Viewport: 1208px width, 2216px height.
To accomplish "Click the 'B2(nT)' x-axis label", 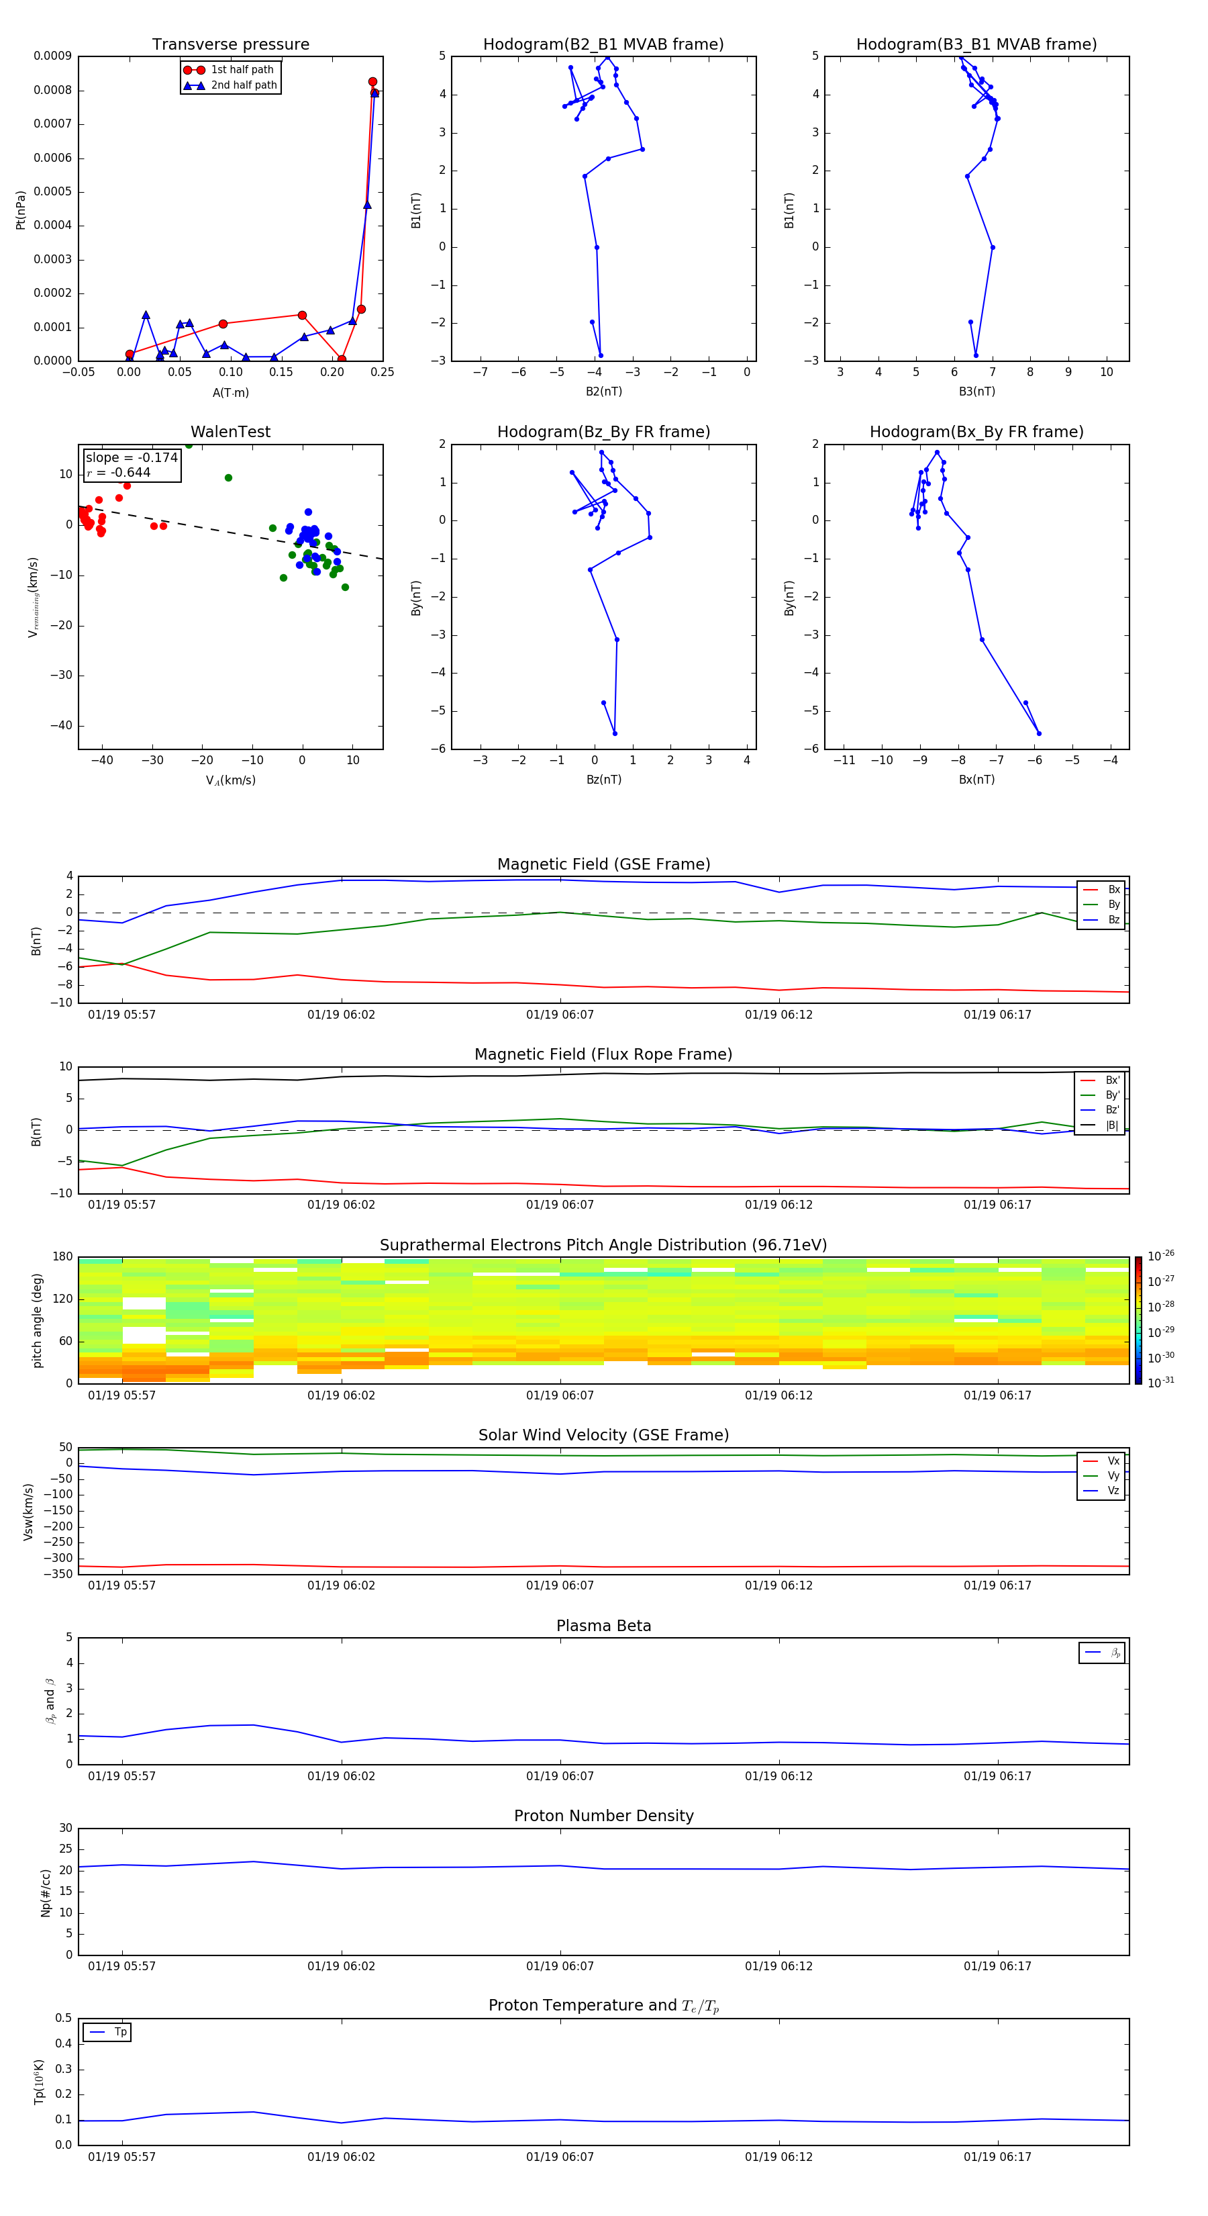I will coord(603,391).
